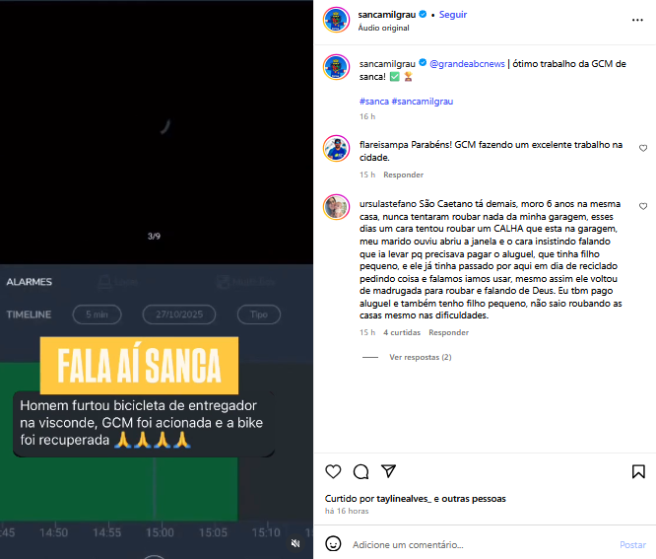Screen dimensions: 656x559
Task: Focus the Adicione um comentário field
Action: point(481,544)
